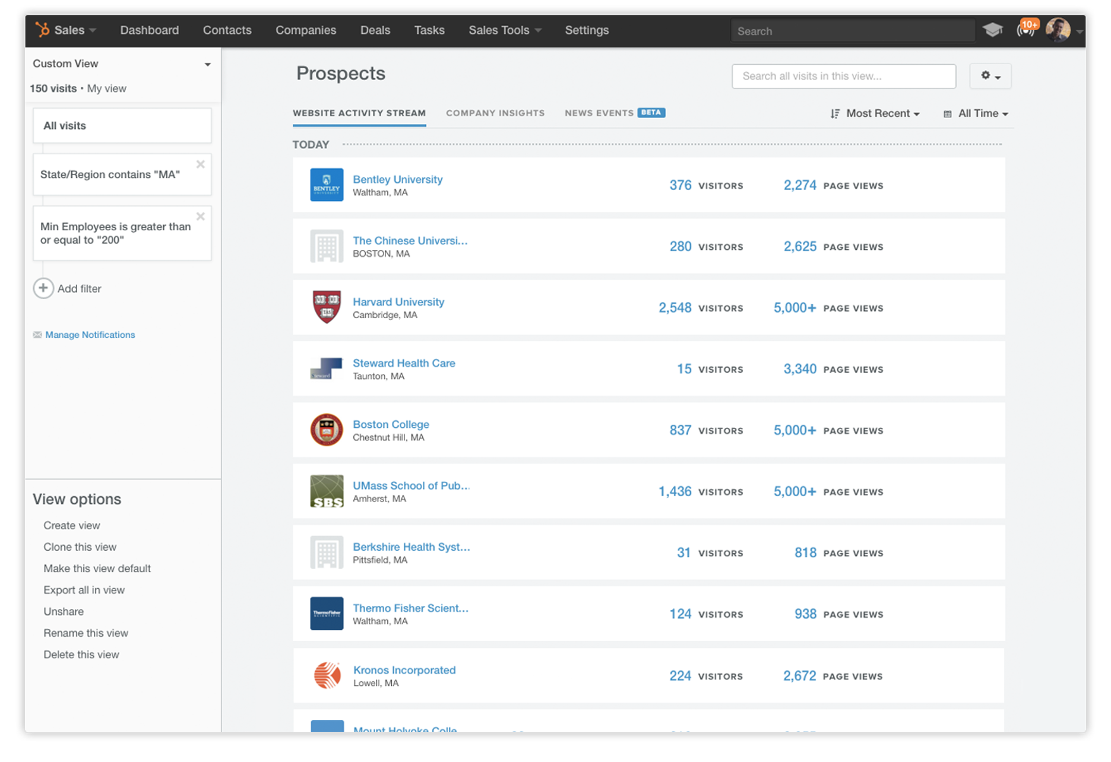Viewport: 1111px width, 762px height.
Task: Click the envelope icon beside Manage Notifications
Action: pos(37,335)
